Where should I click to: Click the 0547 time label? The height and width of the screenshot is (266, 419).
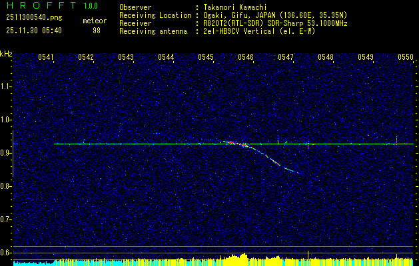(x=286, y=58)
